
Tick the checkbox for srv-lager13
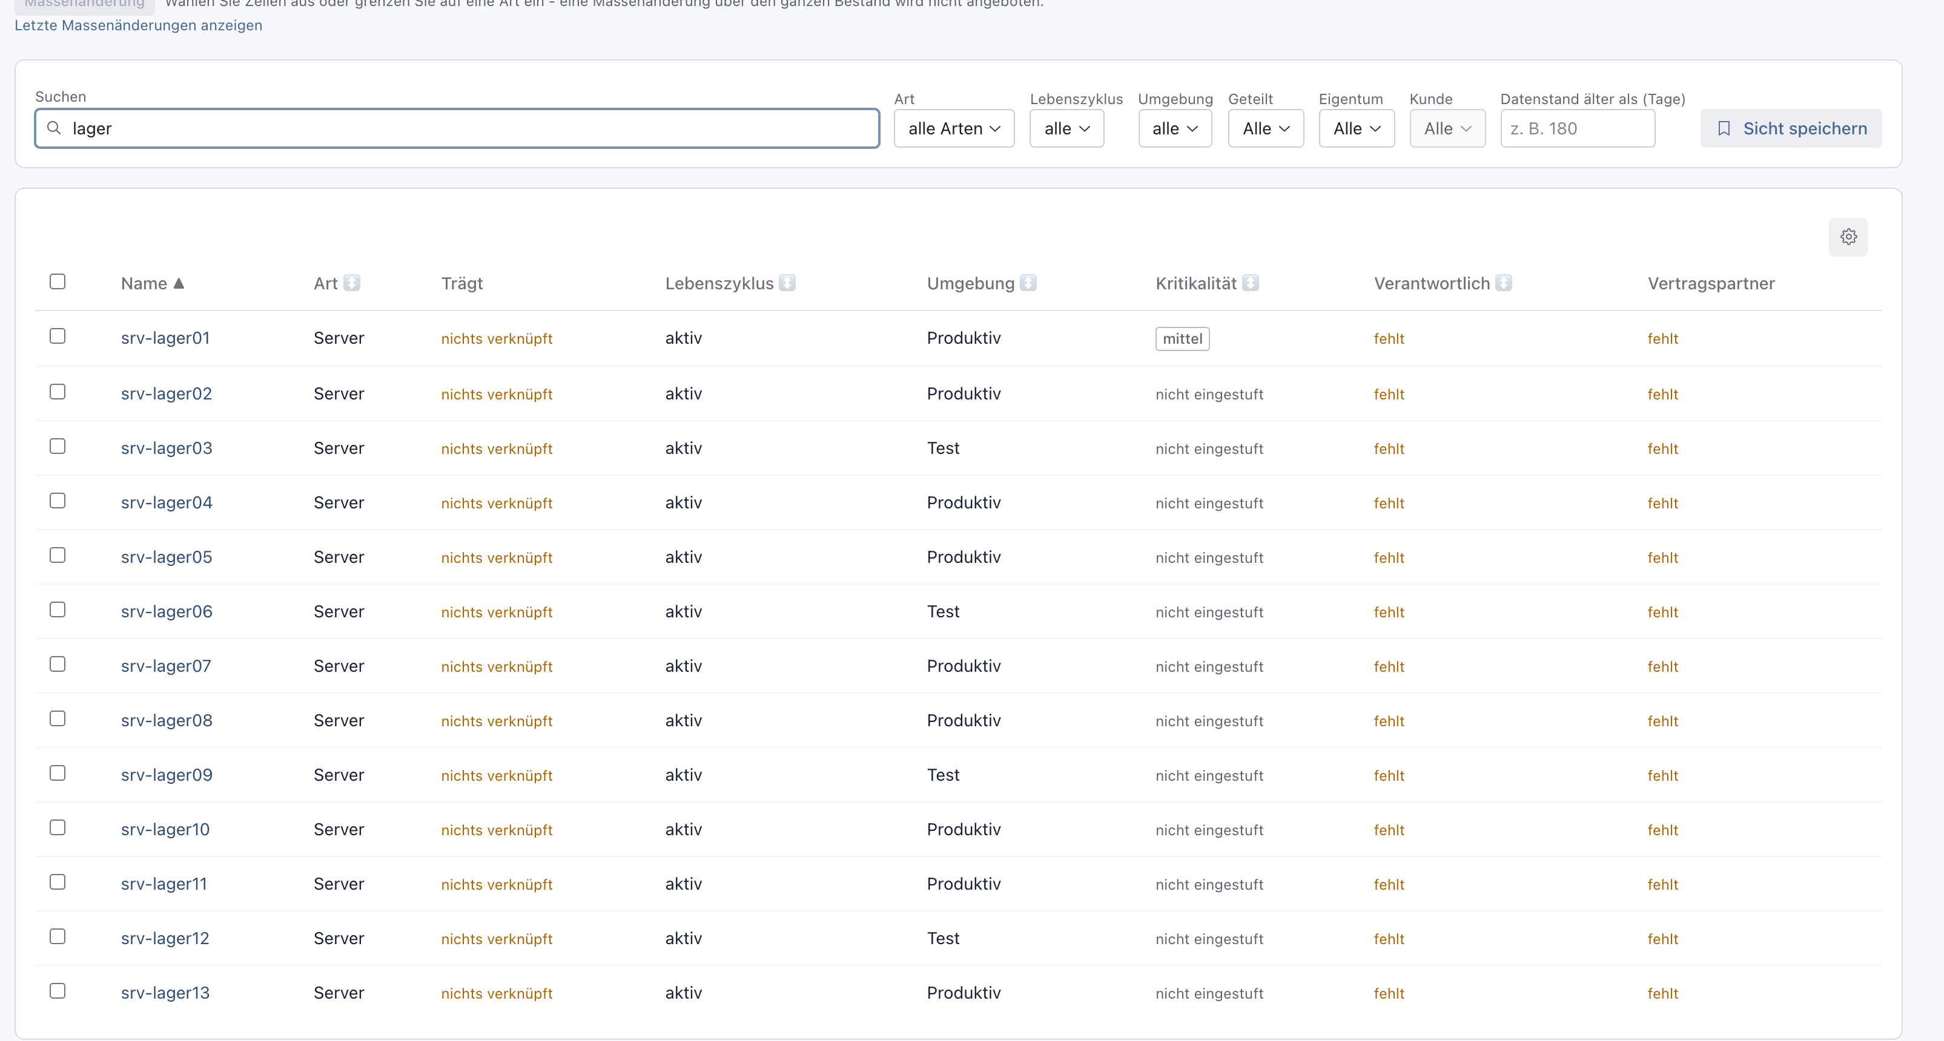tap(58, 991)
